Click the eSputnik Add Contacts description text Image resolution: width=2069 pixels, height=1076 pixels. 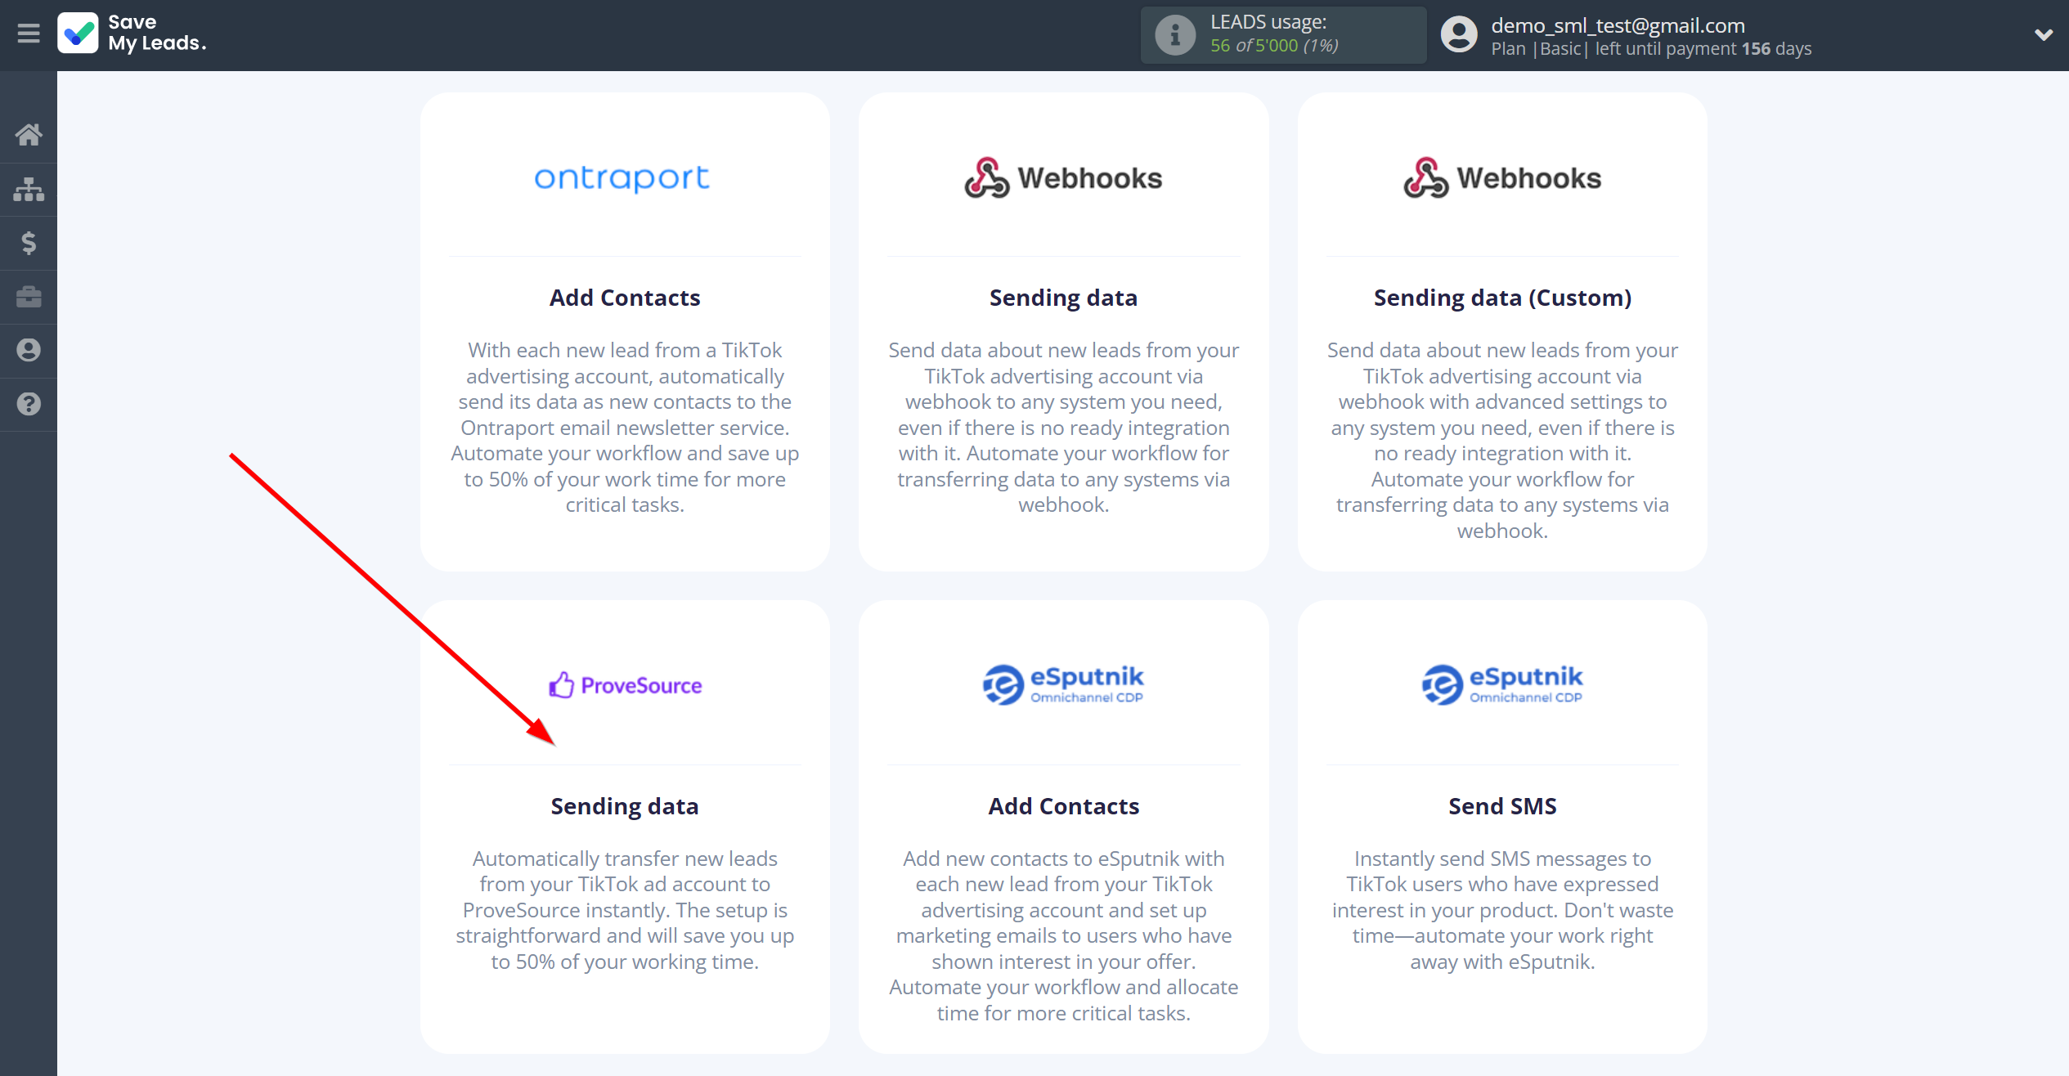point(1063,936)
